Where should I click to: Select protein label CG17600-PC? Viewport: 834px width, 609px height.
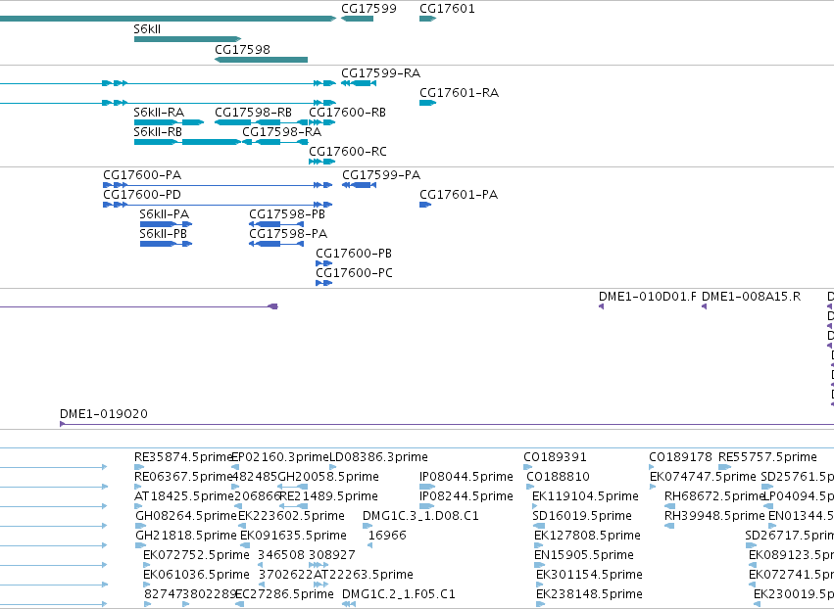click(354, 273)
